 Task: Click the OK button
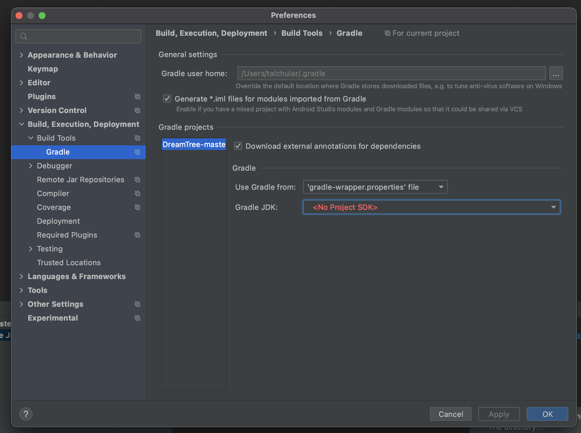click(x=547, y=414)
